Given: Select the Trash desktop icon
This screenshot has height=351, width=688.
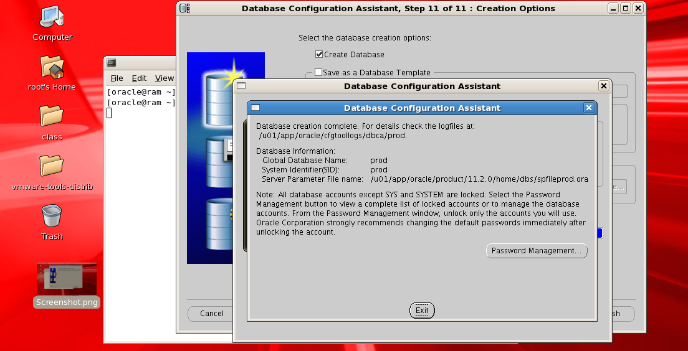Looking at the screenshot, I should (x=52, y=216).
